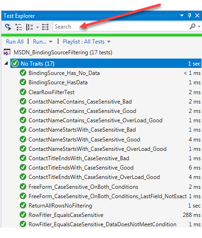Click the 1 sec duration of No Traits

pyautogui.click(x=194, y=64)
